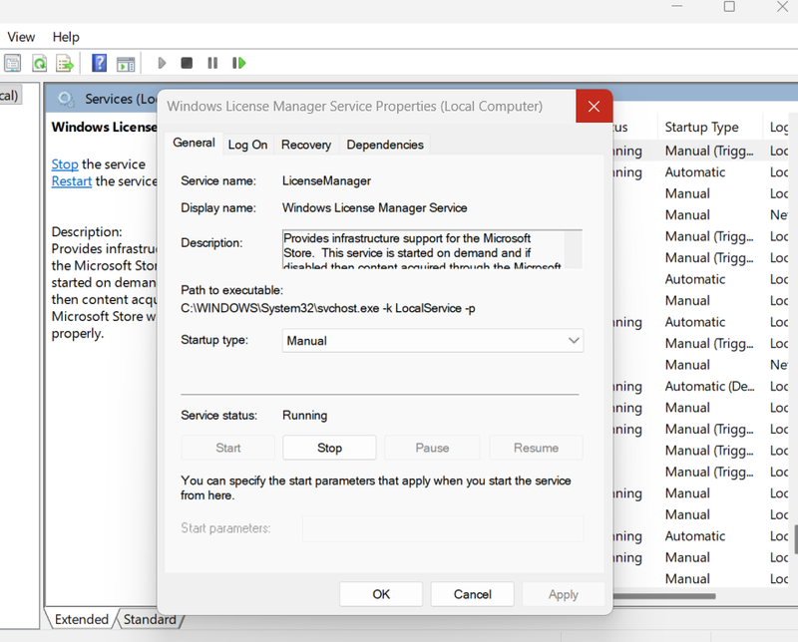Click the Pause button in dialog
Viewport: 798px width, 642px height.
click(432, 448)
